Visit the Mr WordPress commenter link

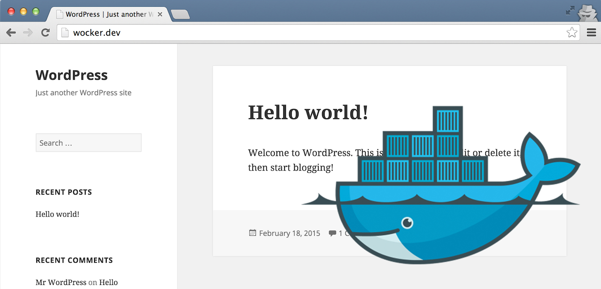(x=61, y=282)
